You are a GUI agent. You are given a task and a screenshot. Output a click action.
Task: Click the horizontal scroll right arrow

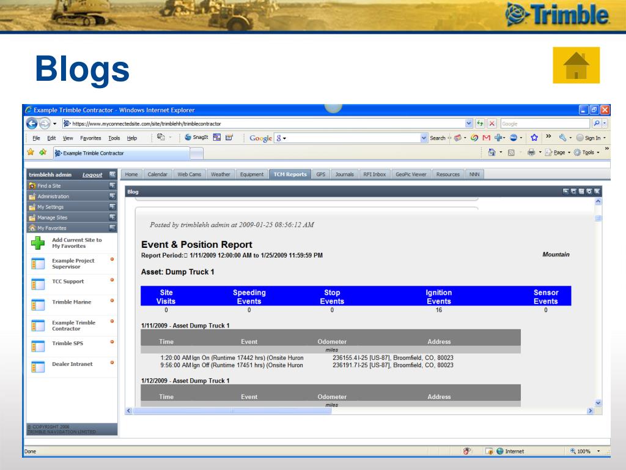[x=590, y=411]
